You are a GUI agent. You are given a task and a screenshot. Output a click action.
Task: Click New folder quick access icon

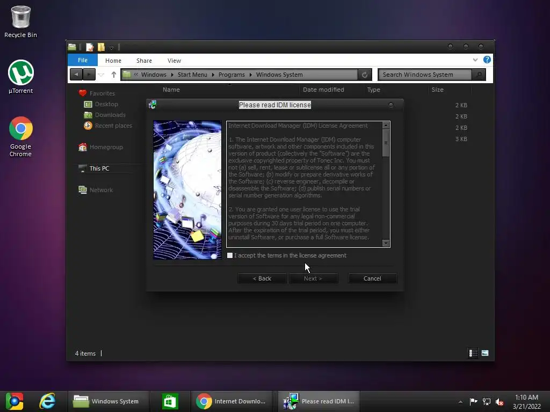click(101, 47)
